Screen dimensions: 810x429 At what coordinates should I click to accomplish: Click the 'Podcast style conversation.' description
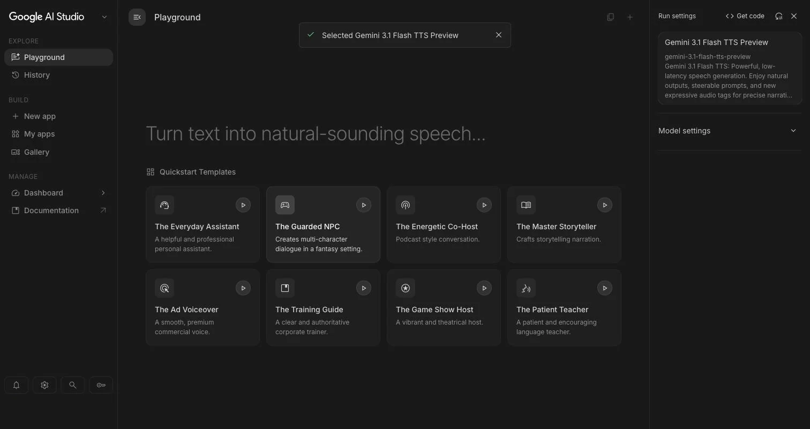click(x=438, y=239)
